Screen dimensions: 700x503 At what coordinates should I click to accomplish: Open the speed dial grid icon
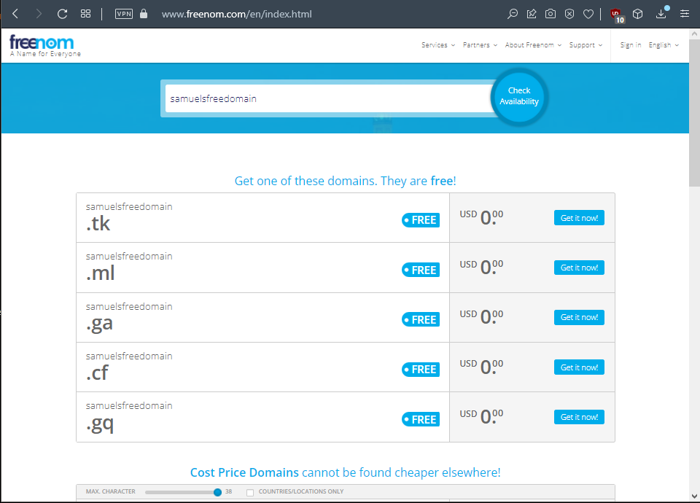(x=86, y=14)
